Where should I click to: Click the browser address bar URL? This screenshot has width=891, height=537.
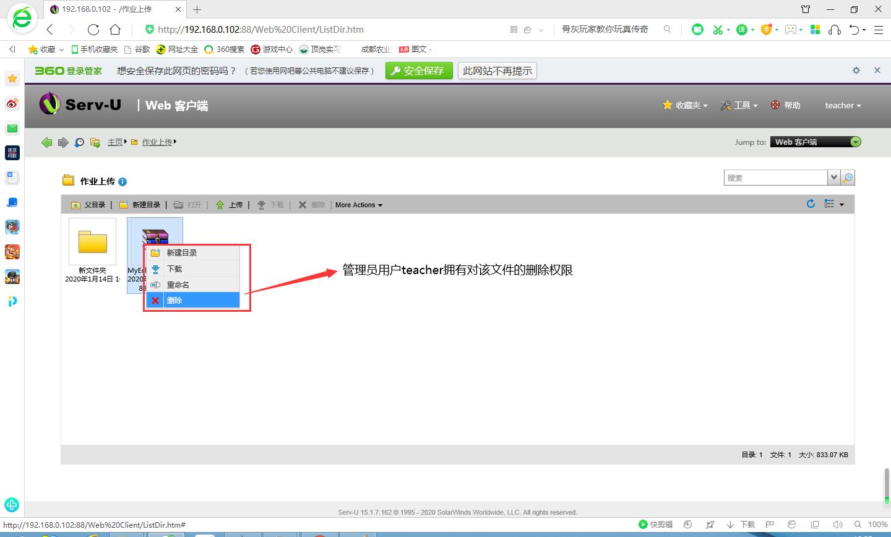click(260, 29)
